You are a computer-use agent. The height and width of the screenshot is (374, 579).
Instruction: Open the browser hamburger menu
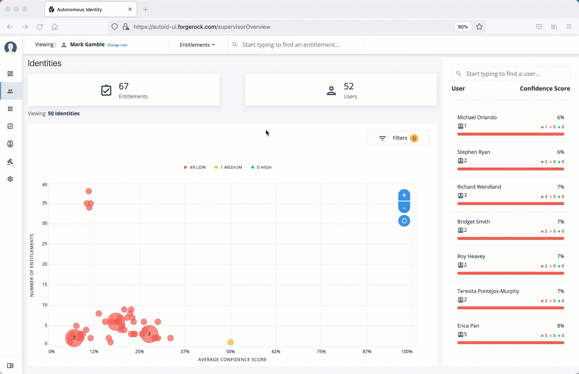569,27
